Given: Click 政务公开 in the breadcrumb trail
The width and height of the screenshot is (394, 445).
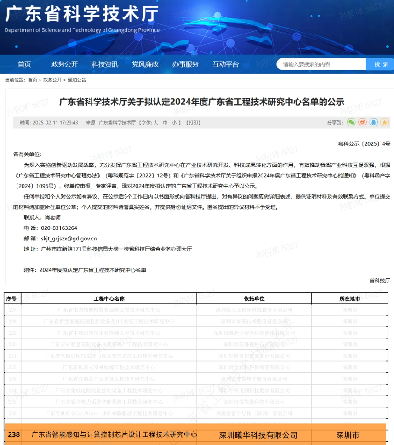Looking at the screenshot, I should pos(52,80).
